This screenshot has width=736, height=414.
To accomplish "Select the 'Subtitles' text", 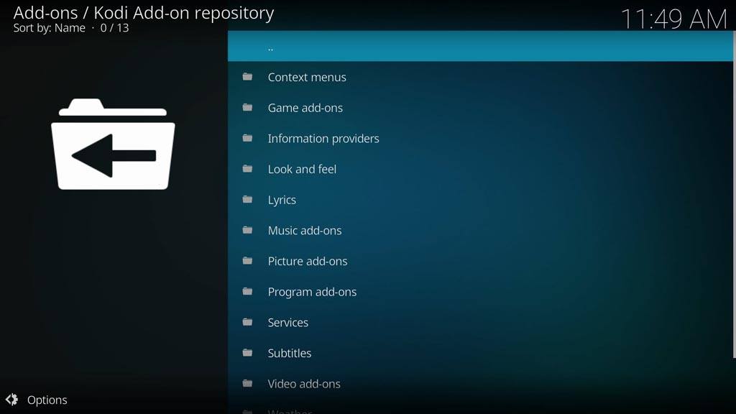I will 289,353.
